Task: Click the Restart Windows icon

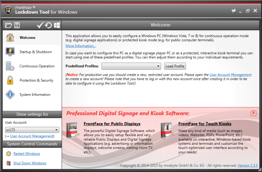Action: tap(9, 154)
